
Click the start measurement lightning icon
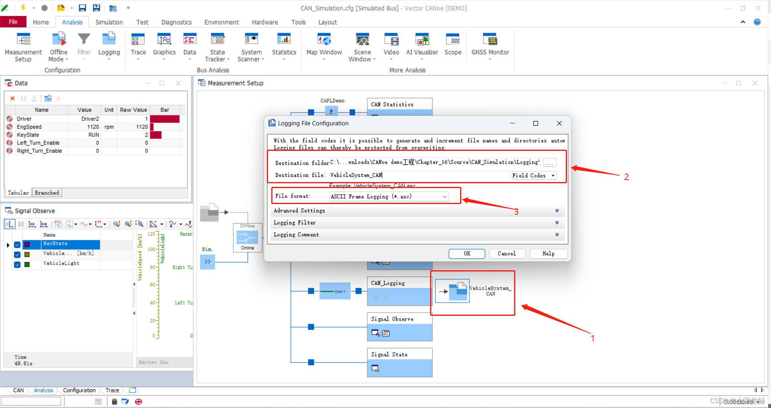pos(23,8)
